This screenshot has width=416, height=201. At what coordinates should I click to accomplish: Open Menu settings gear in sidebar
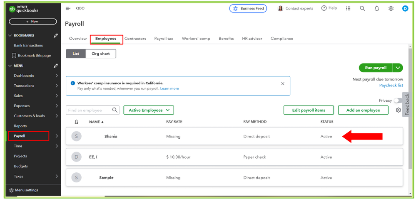point(11,190)
